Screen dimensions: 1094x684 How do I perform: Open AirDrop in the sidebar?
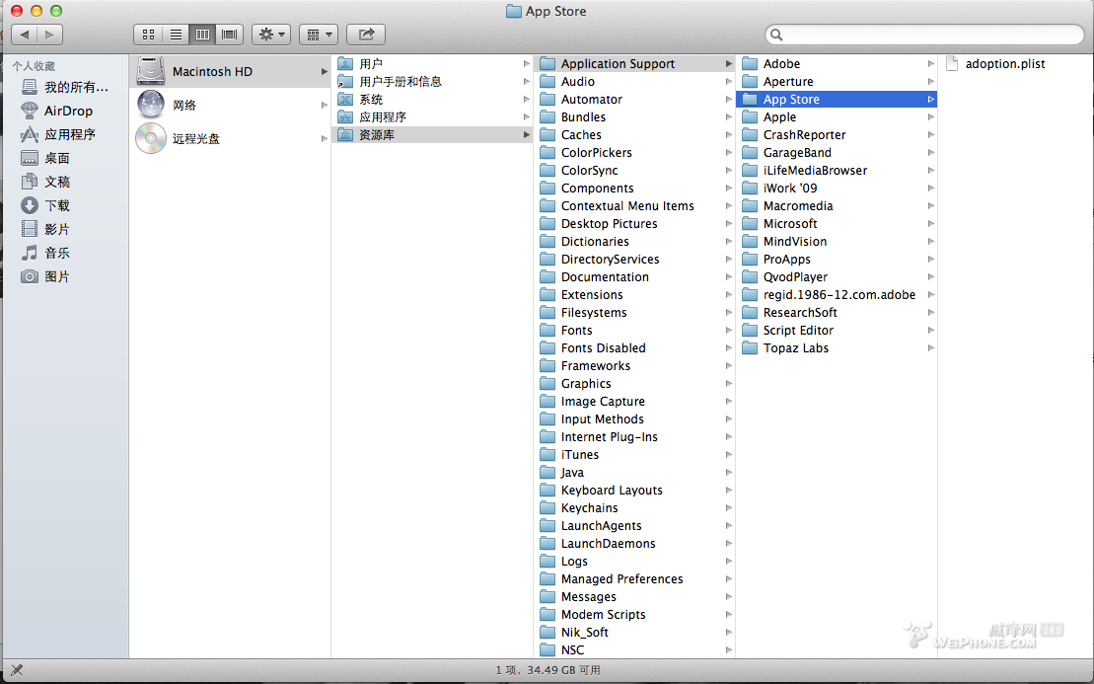[67, 111]
